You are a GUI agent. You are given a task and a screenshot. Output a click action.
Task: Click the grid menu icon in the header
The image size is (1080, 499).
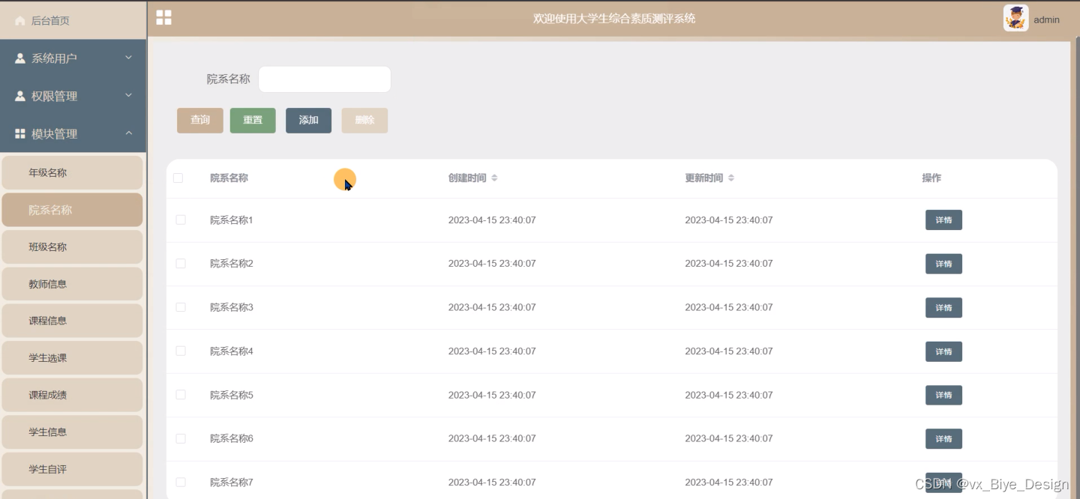pos(163,18)
